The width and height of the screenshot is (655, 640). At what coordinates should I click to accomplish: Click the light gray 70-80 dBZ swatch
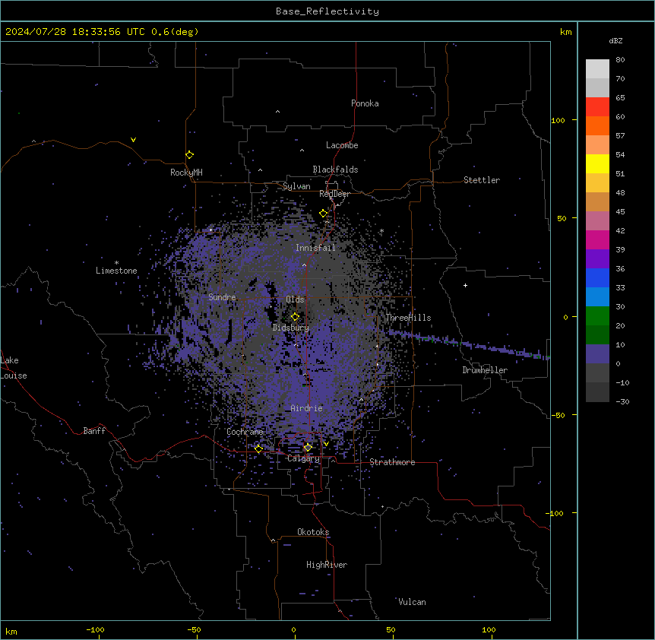click(597, 69)
